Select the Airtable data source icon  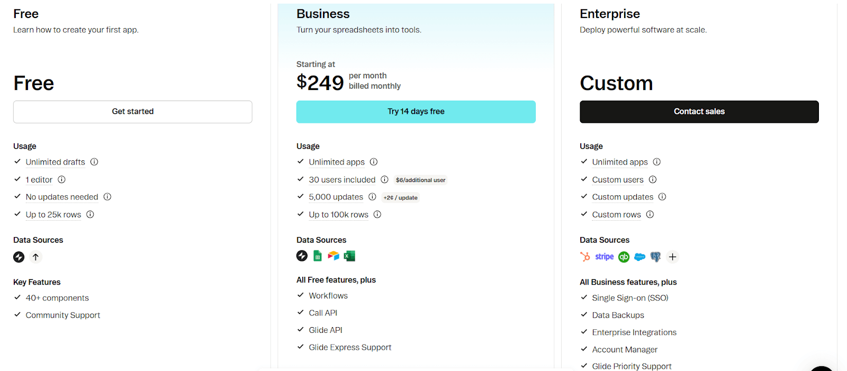click(x=334, y=256)
